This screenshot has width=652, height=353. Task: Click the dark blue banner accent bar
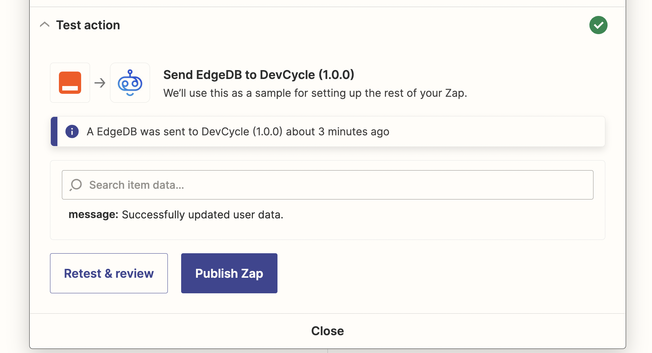[x=54, y=132]
